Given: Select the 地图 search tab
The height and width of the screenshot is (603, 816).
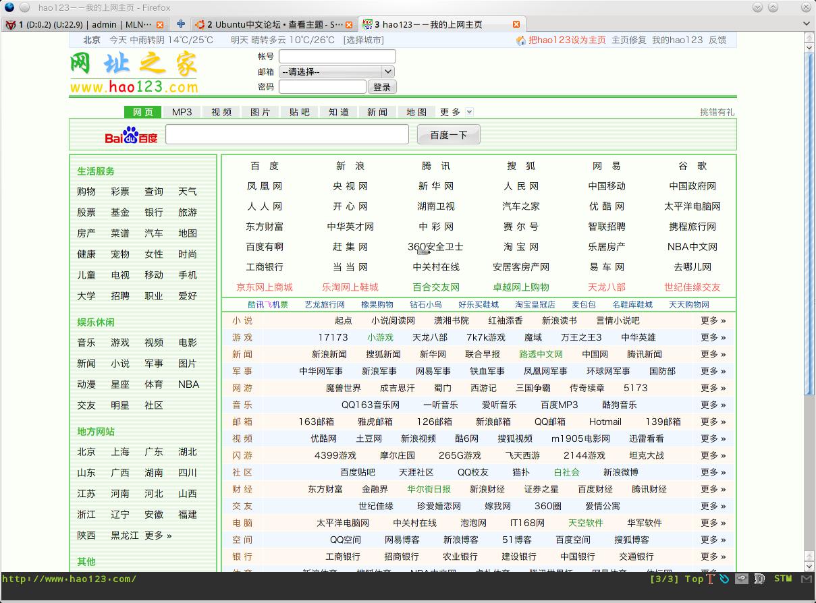Looking at the screenshot, I should pyautogui.click(x=417, y=112).
